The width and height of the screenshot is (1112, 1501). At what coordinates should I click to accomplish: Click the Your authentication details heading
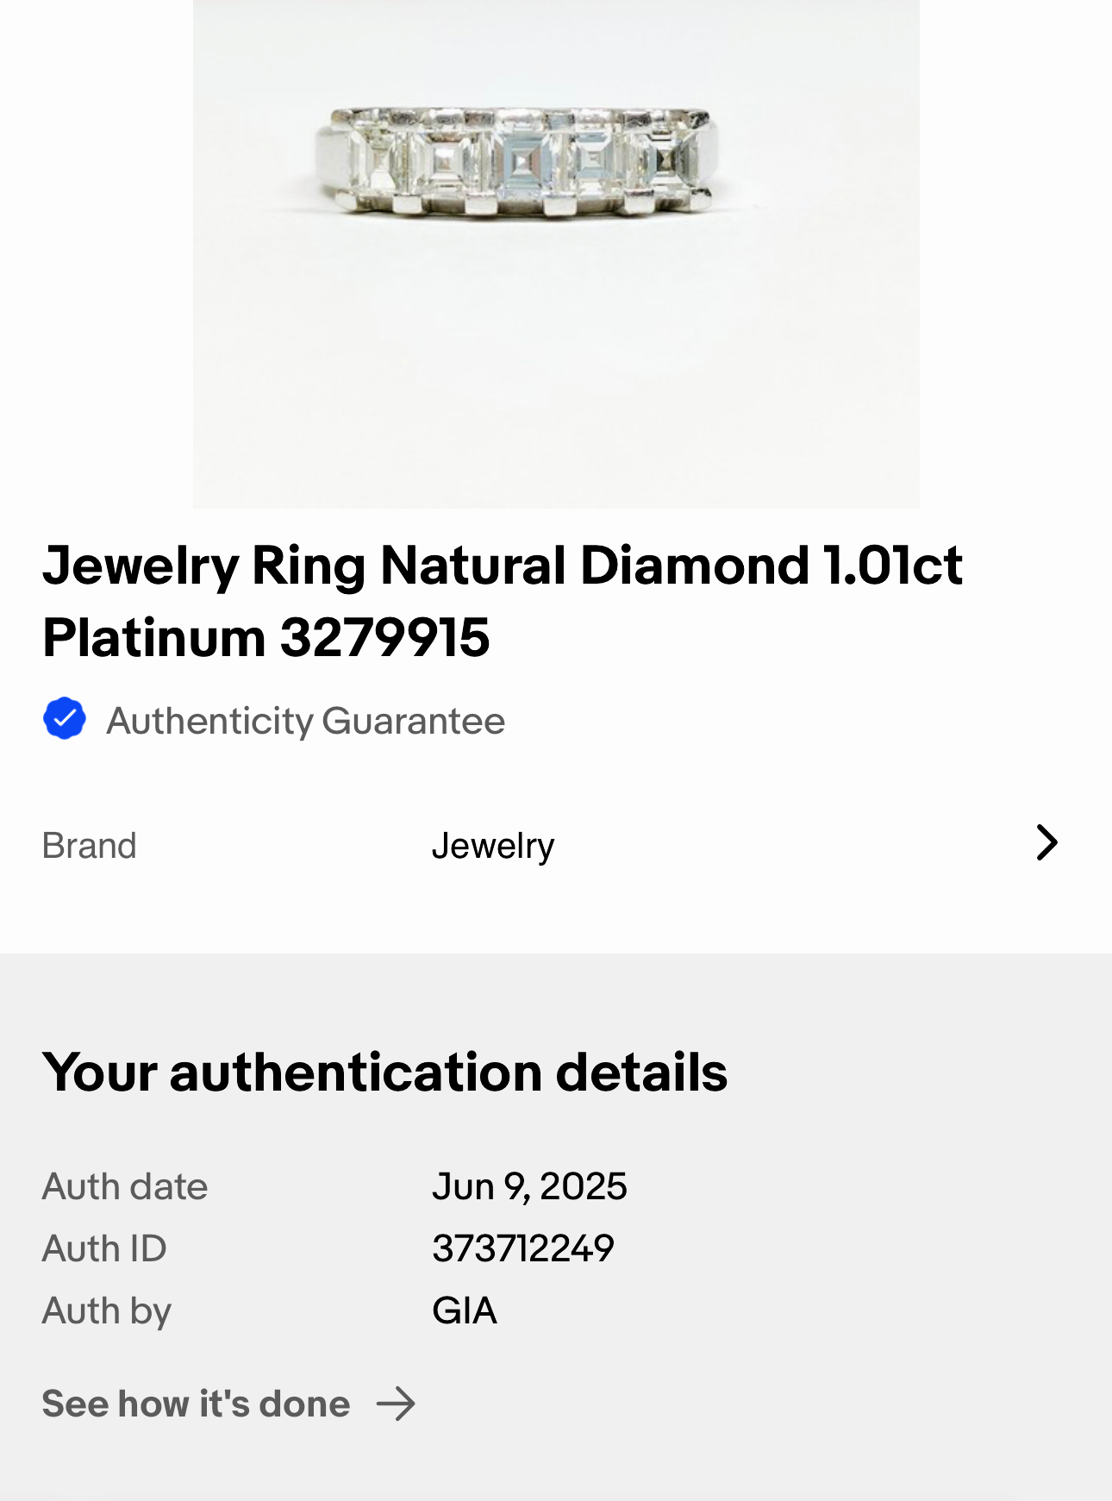click(384, 1073)
